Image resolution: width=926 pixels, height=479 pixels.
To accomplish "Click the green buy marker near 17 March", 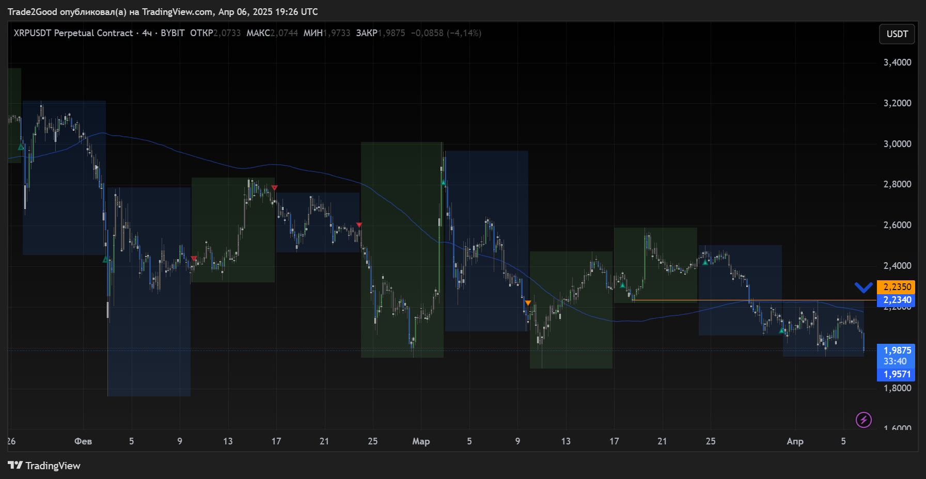I will 622,285.
